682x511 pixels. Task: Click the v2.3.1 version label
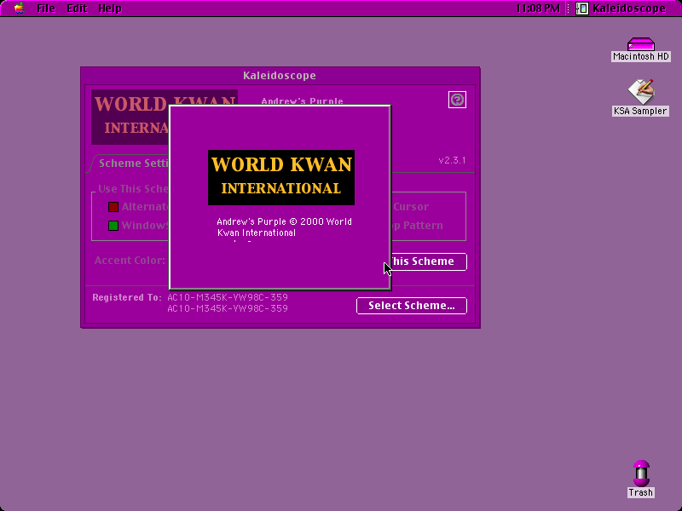pyautogui.click(x=452, y=160)
